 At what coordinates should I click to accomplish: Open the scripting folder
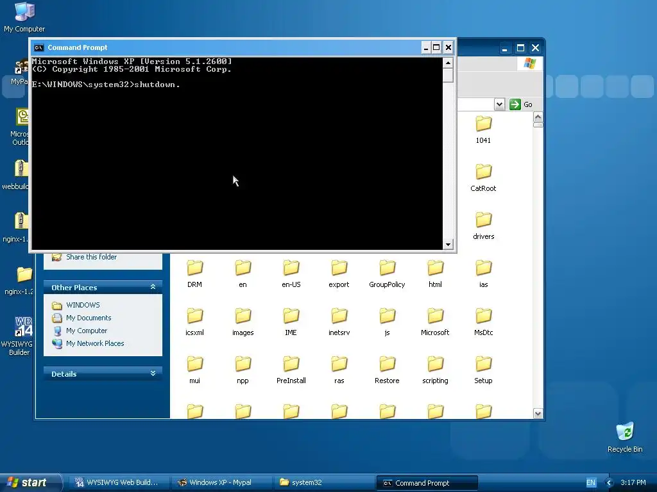point(436,371)
